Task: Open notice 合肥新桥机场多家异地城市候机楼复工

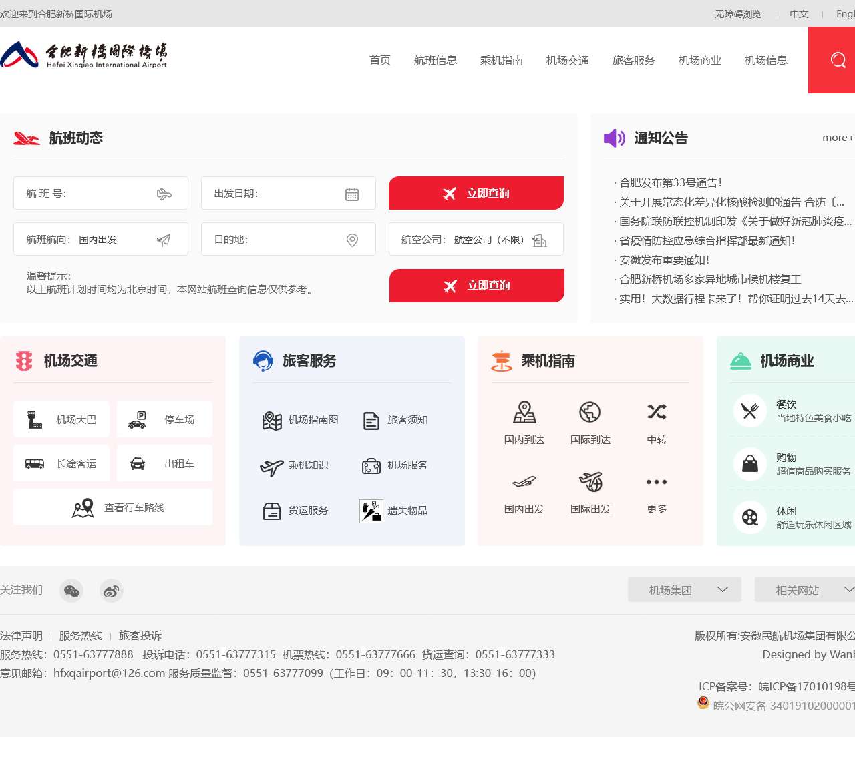Action: (707, 279)
